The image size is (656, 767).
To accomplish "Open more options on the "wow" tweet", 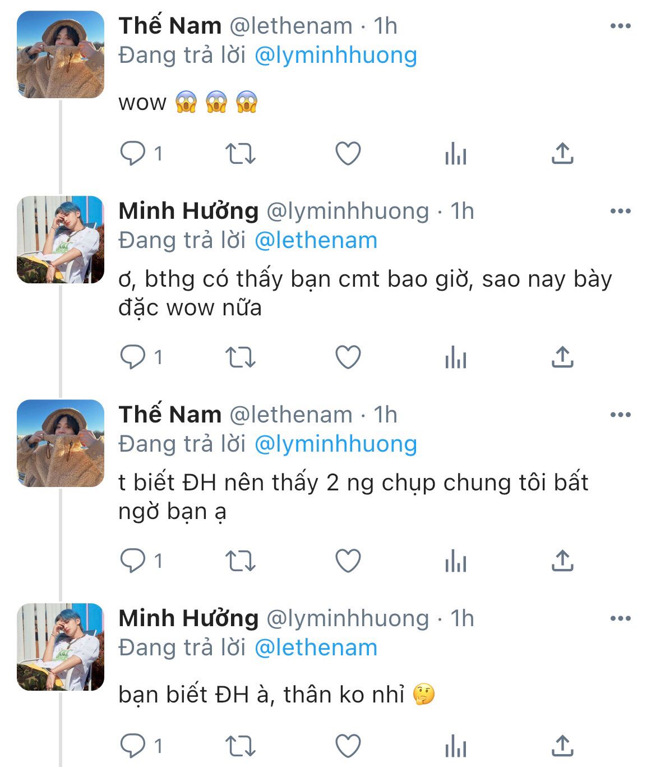I will tap(620, 26).
